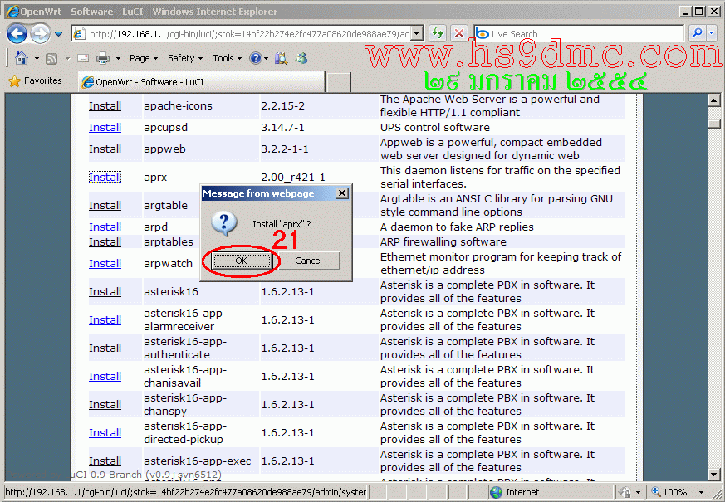Click Install link for asterisk16-app-chanspy
Image resolution: width=725 pixels, height=502 pixels.
[105, 405]
